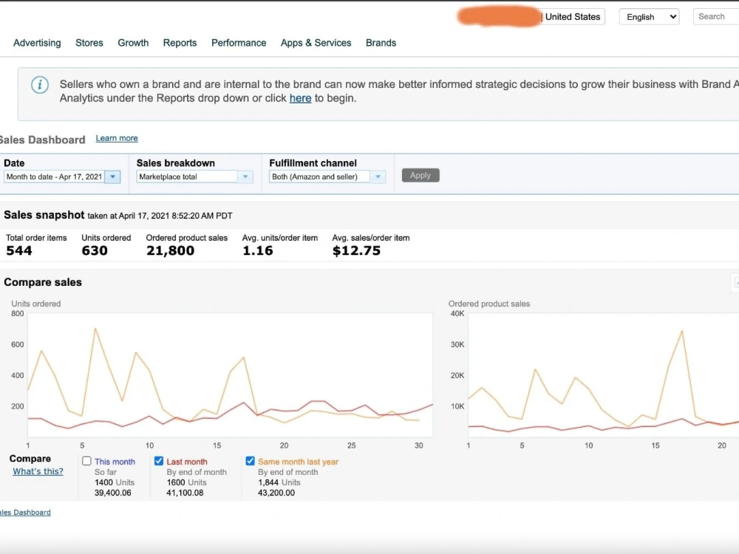The height and width of the screenshot is (554, 739).
Task: Uncheck the Same month last year checkbox
Action: coord(250,461)
